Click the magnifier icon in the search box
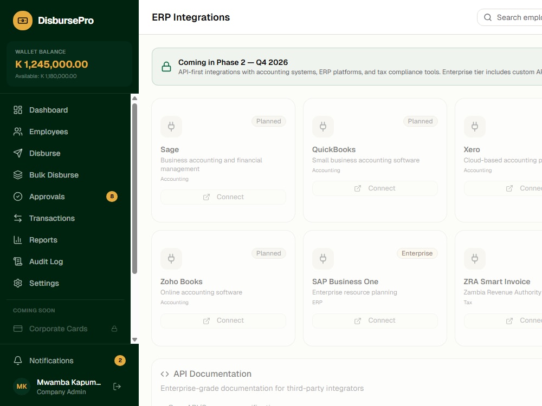 click(x=488, y=17)
